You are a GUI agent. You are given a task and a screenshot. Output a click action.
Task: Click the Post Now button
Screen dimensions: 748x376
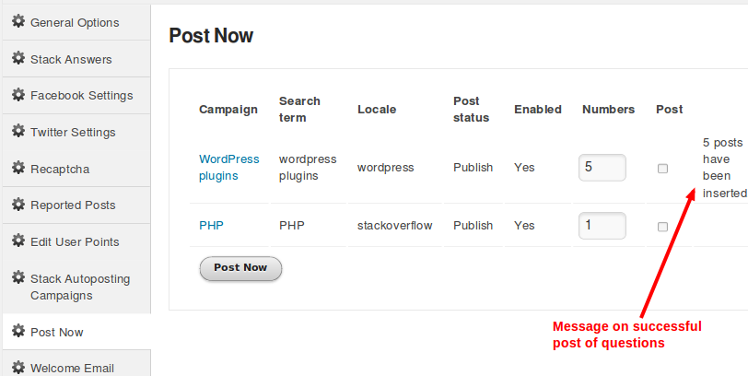pos(240,268)
